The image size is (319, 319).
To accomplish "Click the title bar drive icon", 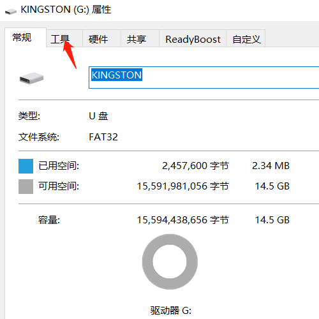I will (11, 11).
